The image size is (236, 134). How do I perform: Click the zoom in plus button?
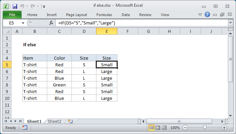pyautogui.click(x=224, y=128)
